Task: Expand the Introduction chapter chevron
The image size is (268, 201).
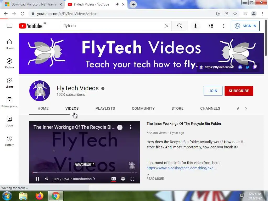Action: [x=94, y=179]
